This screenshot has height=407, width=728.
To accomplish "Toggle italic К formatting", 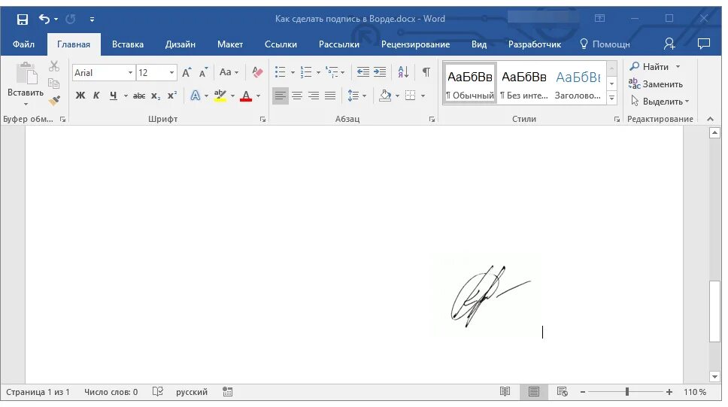I will pos(96,96).
